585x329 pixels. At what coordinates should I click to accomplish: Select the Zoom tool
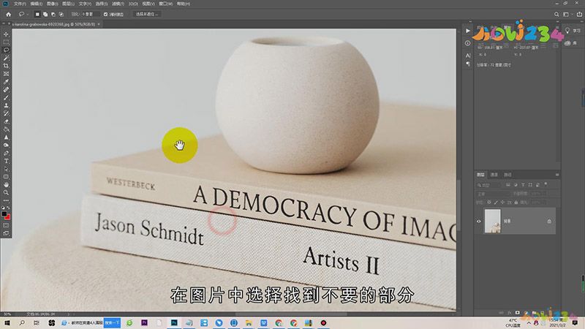[x=6, y=192]
